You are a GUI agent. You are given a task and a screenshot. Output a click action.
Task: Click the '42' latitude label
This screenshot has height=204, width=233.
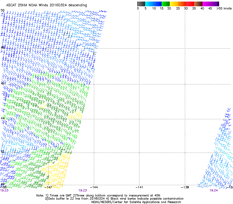click(x=3, y=152)
